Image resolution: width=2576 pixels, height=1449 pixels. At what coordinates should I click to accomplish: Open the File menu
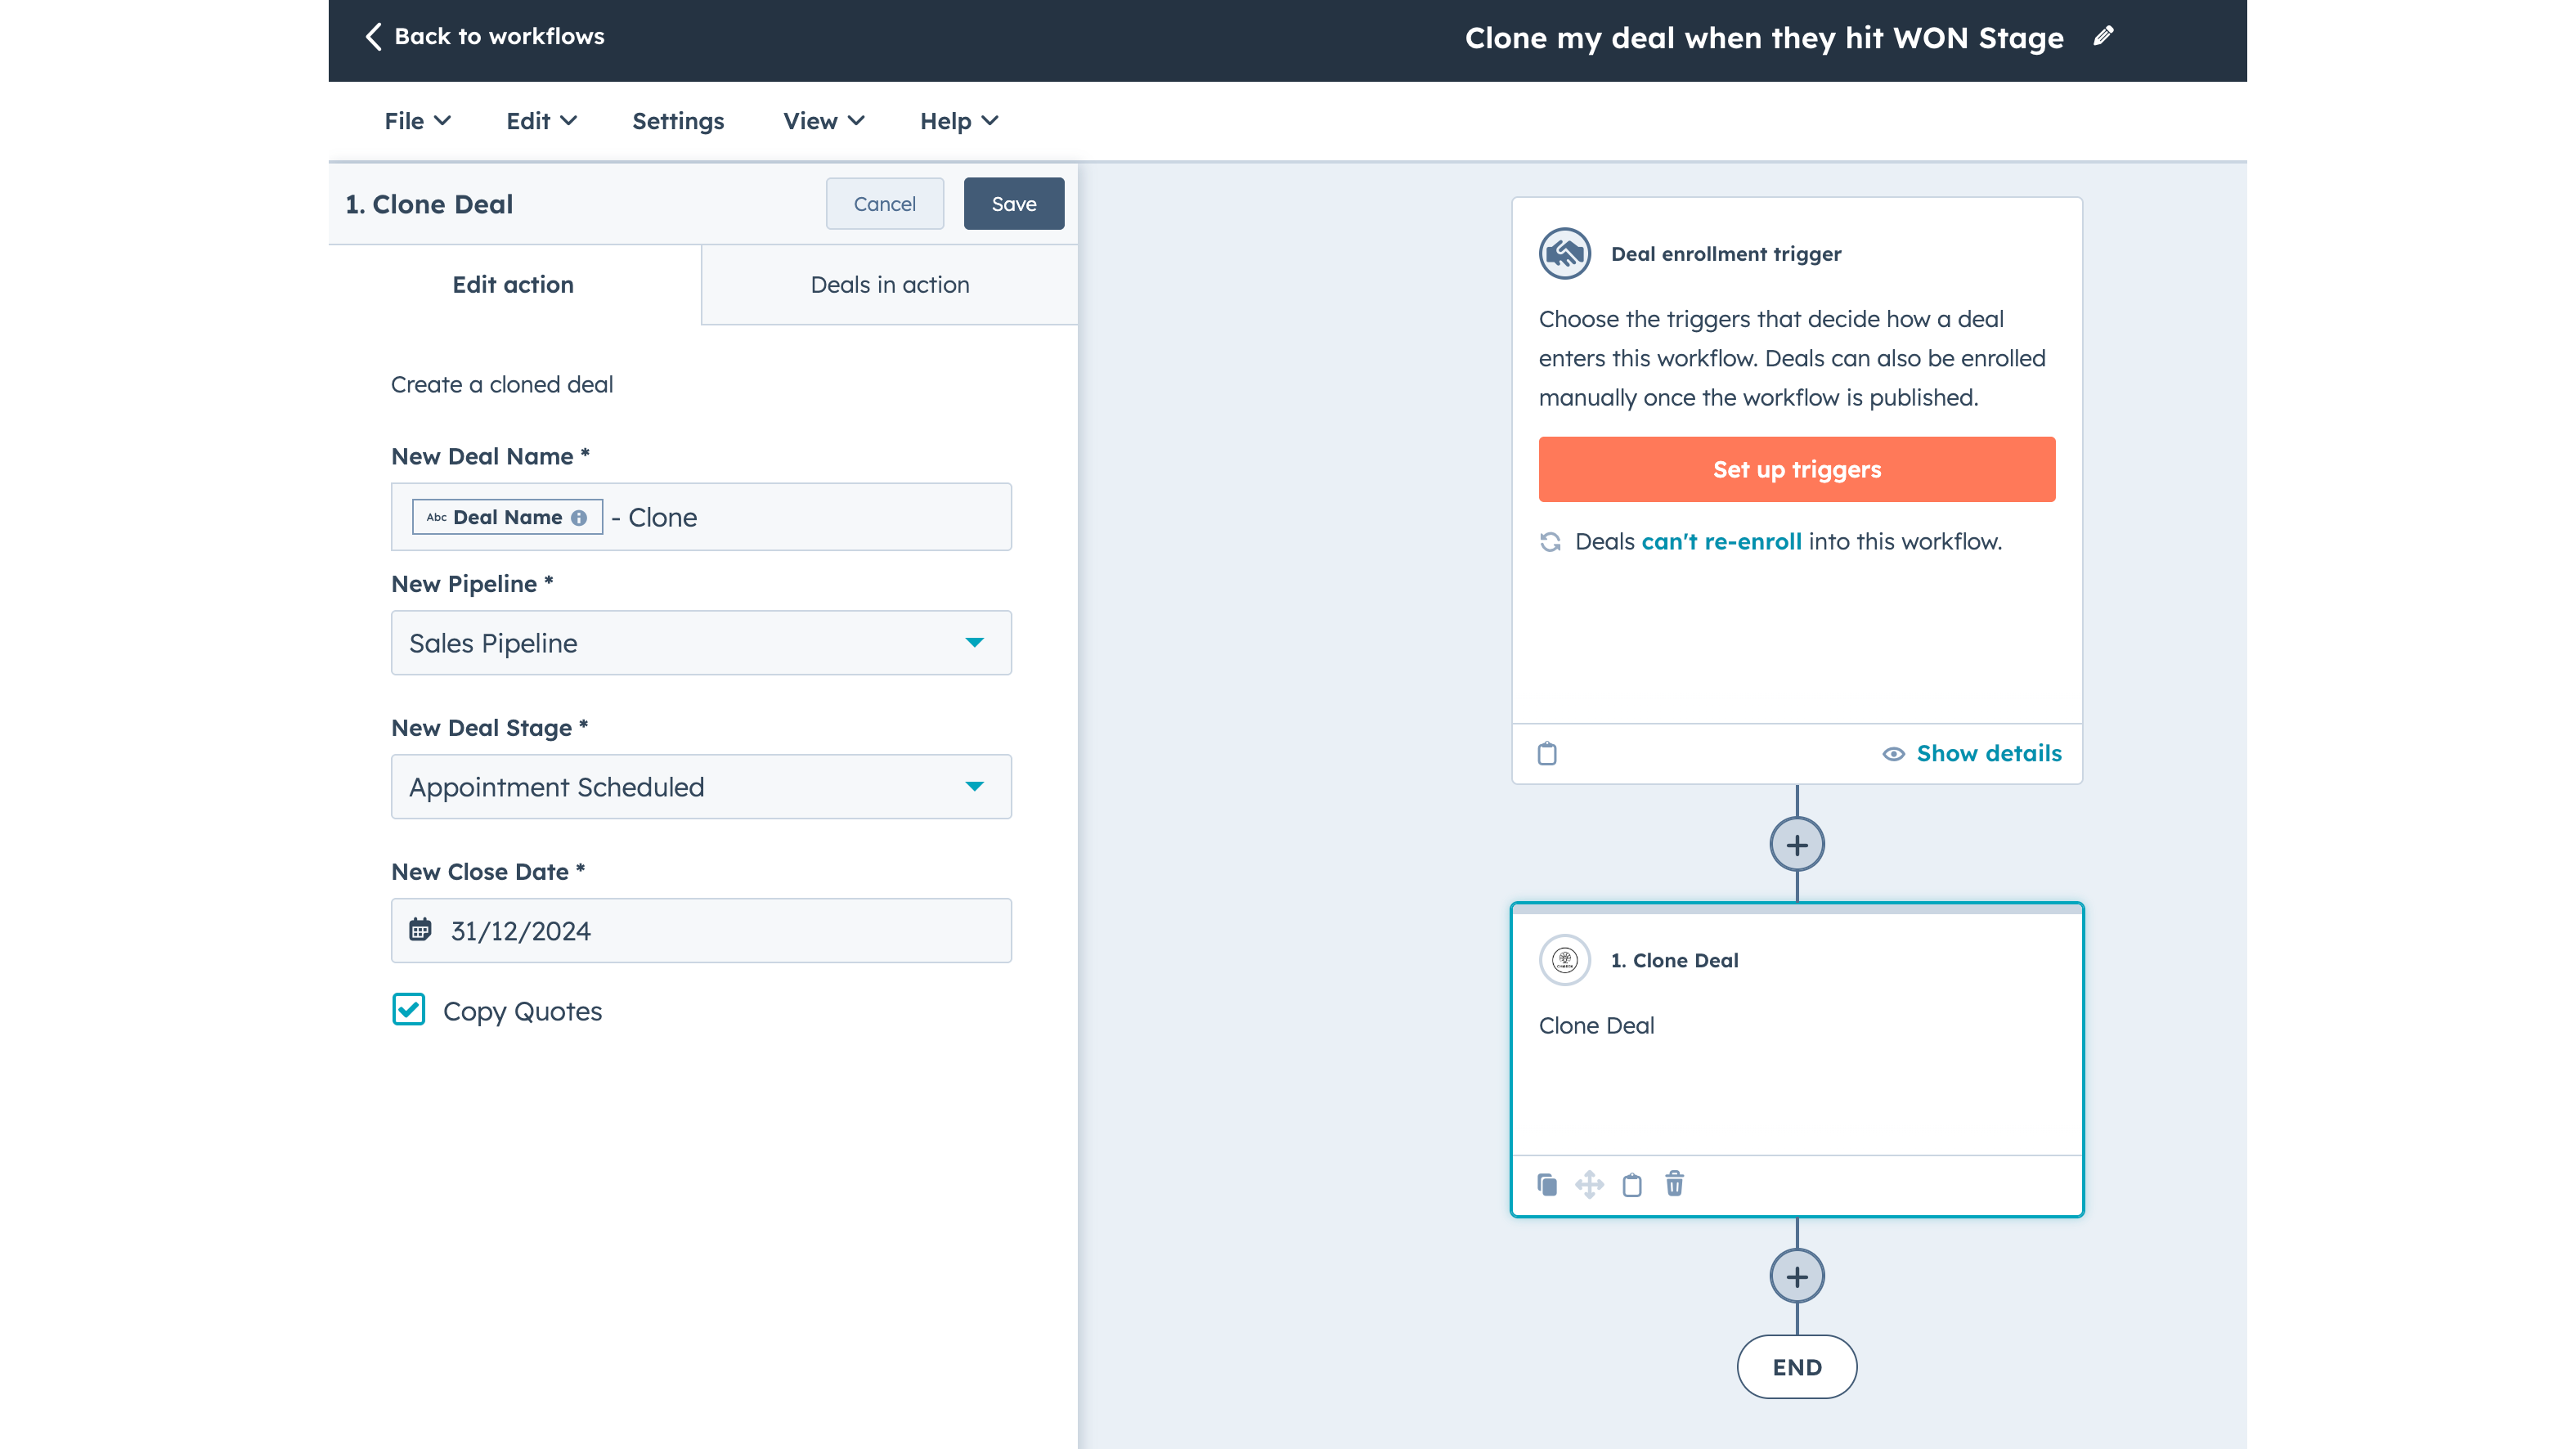point(417,121)
